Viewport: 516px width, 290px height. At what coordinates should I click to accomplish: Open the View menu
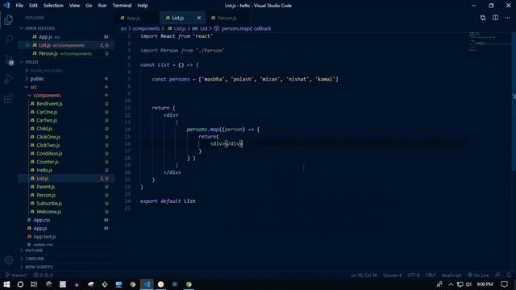click(74, 6)
